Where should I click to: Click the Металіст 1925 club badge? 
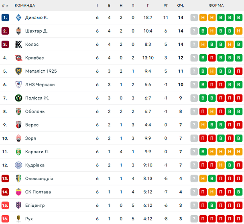[18, 71]
